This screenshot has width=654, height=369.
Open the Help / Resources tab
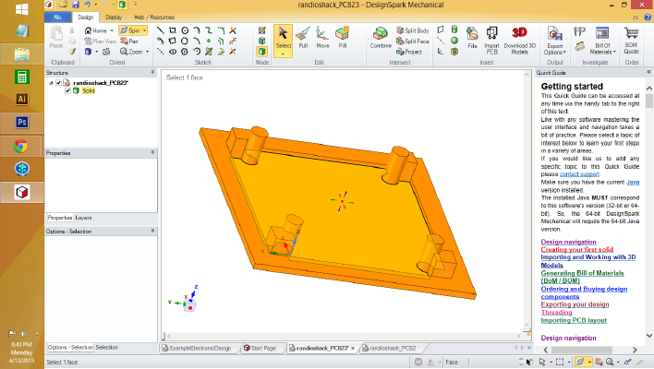tap(154, 18)
